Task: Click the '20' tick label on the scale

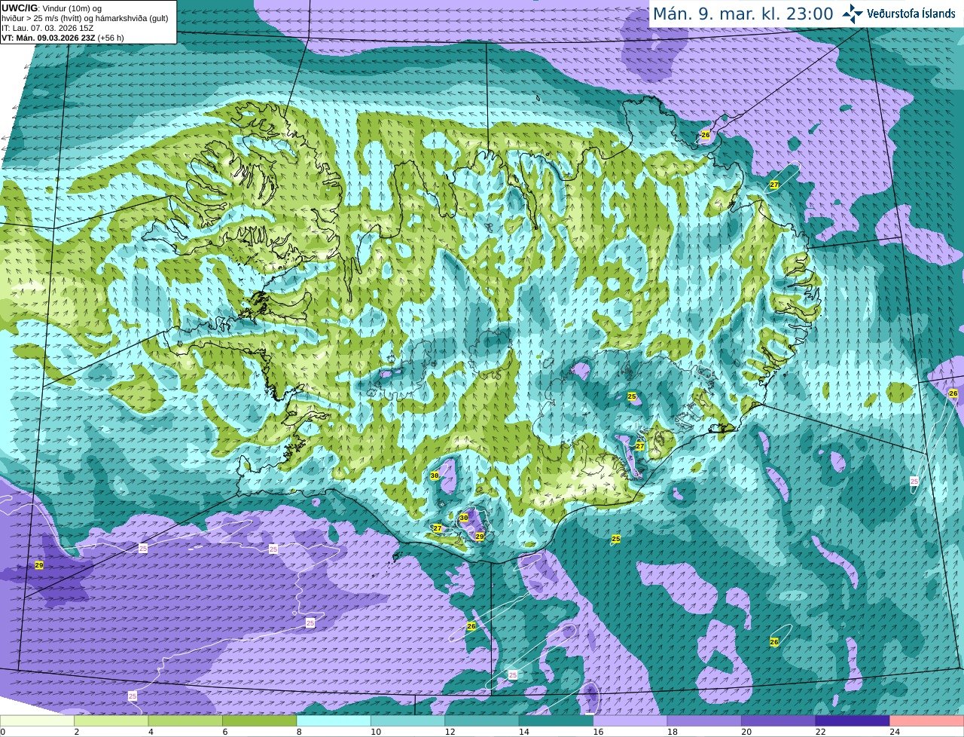Action: pos(746,732)
